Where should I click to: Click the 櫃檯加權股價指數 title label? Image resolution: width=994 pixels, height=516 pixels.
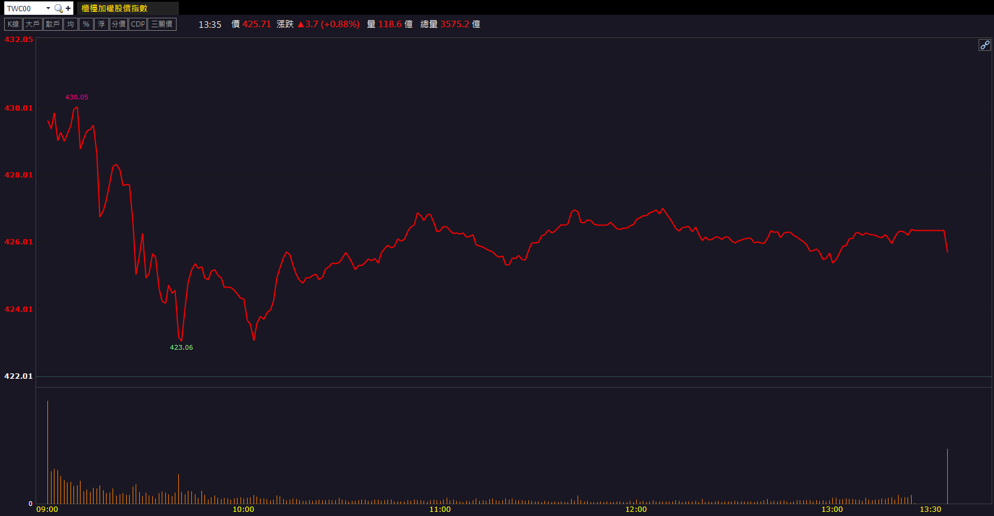pos(114,8)
